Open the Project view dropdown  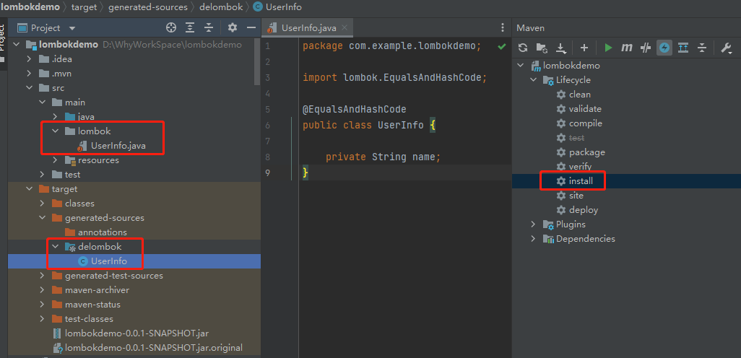click(x=72, y=28)
